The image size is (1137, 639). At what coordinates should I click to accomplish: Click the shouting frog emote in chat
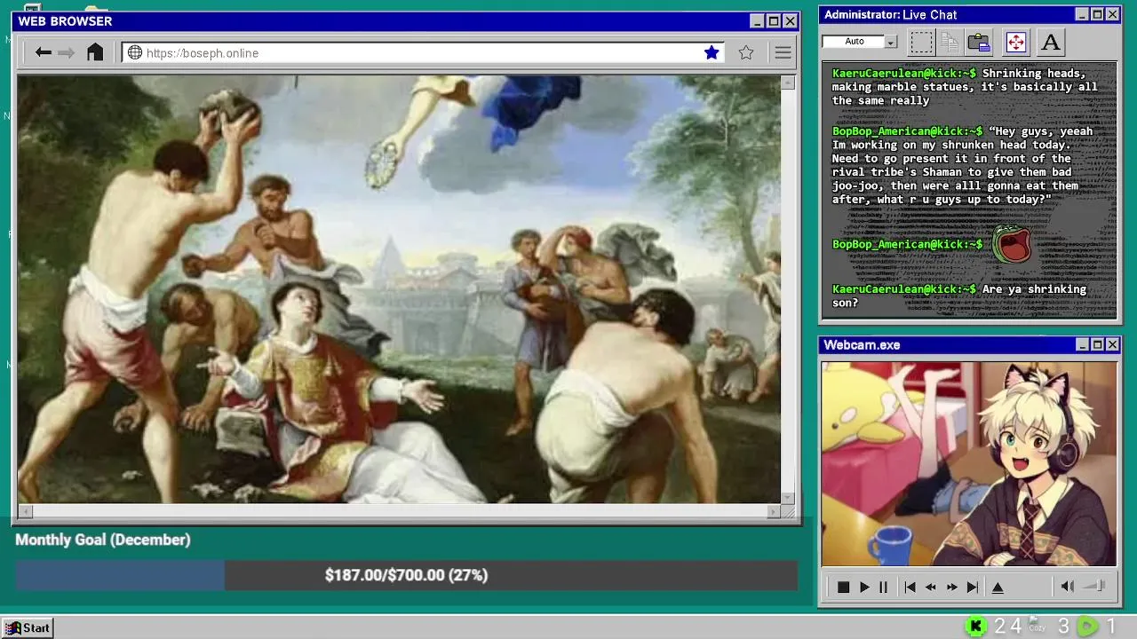tap(1011, 244)
